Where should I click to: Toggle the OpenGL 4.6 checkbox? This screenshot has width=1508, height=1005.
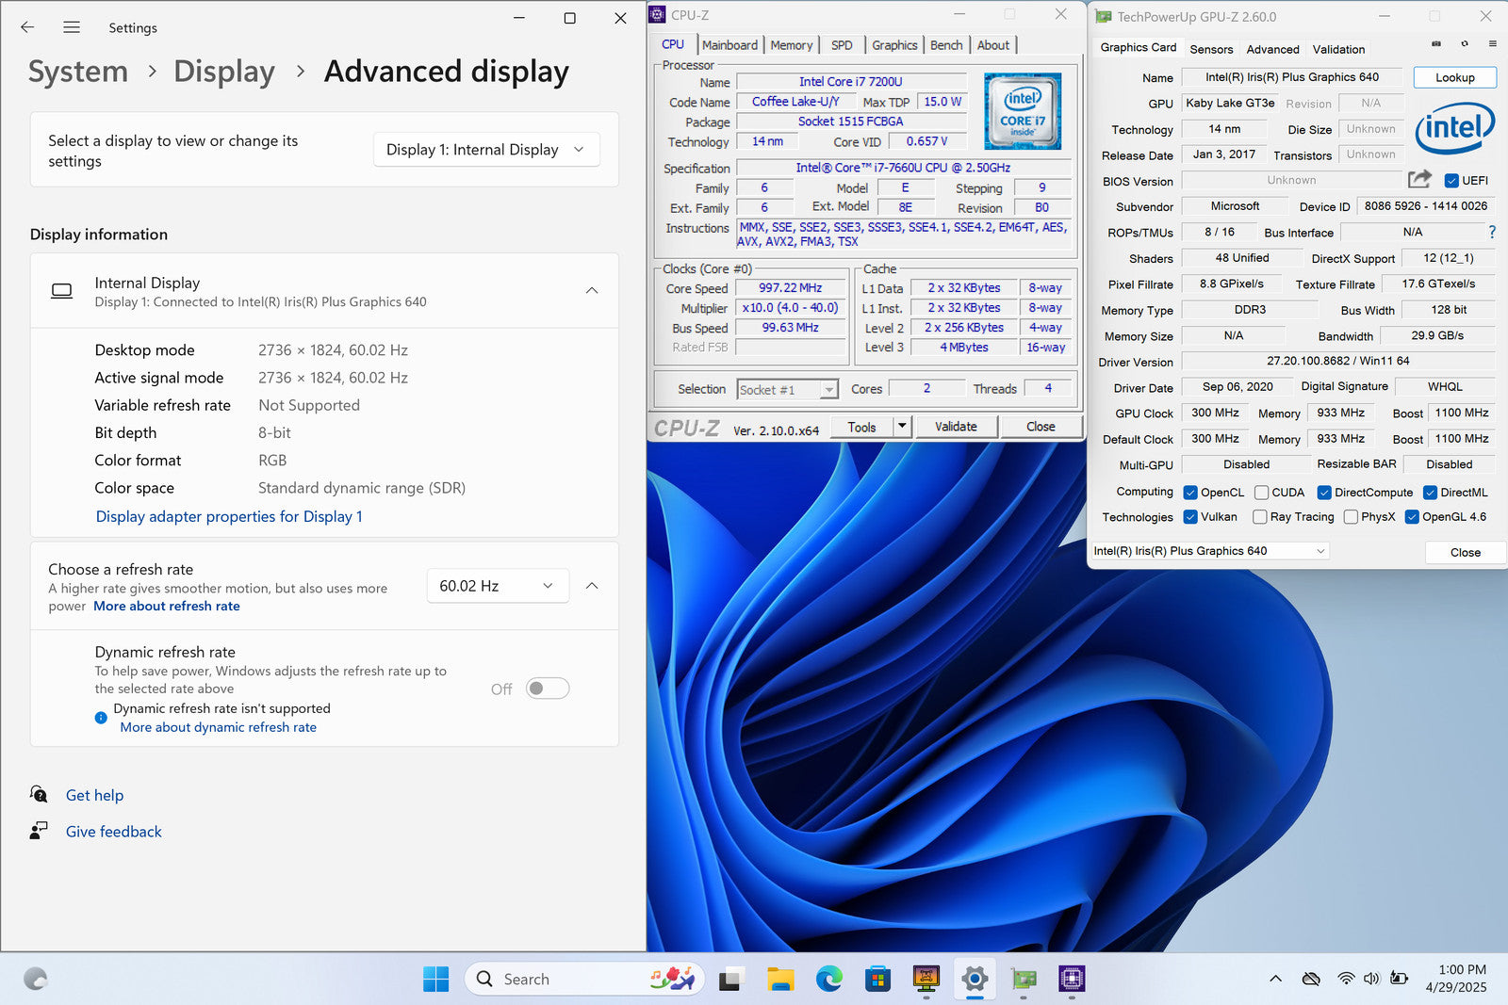coord(1412,517)
